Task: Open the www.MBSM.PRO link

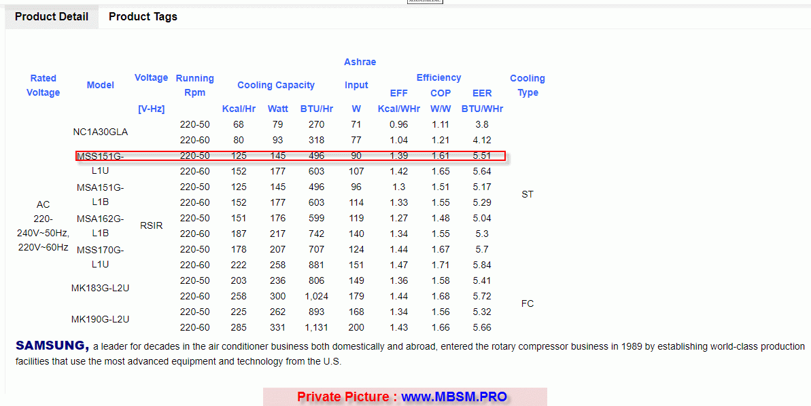Action: pyautogui.click(x=453, y=396)
